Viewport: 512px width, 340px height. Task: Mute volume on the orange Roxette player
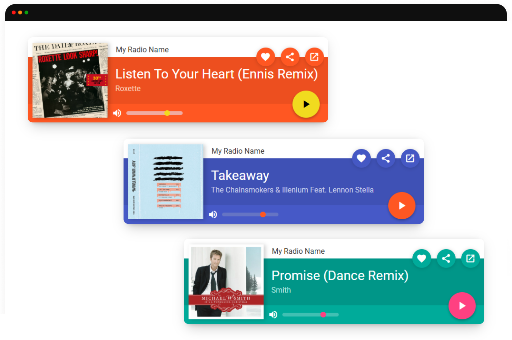pyautogui.click(x=117, y=113)
